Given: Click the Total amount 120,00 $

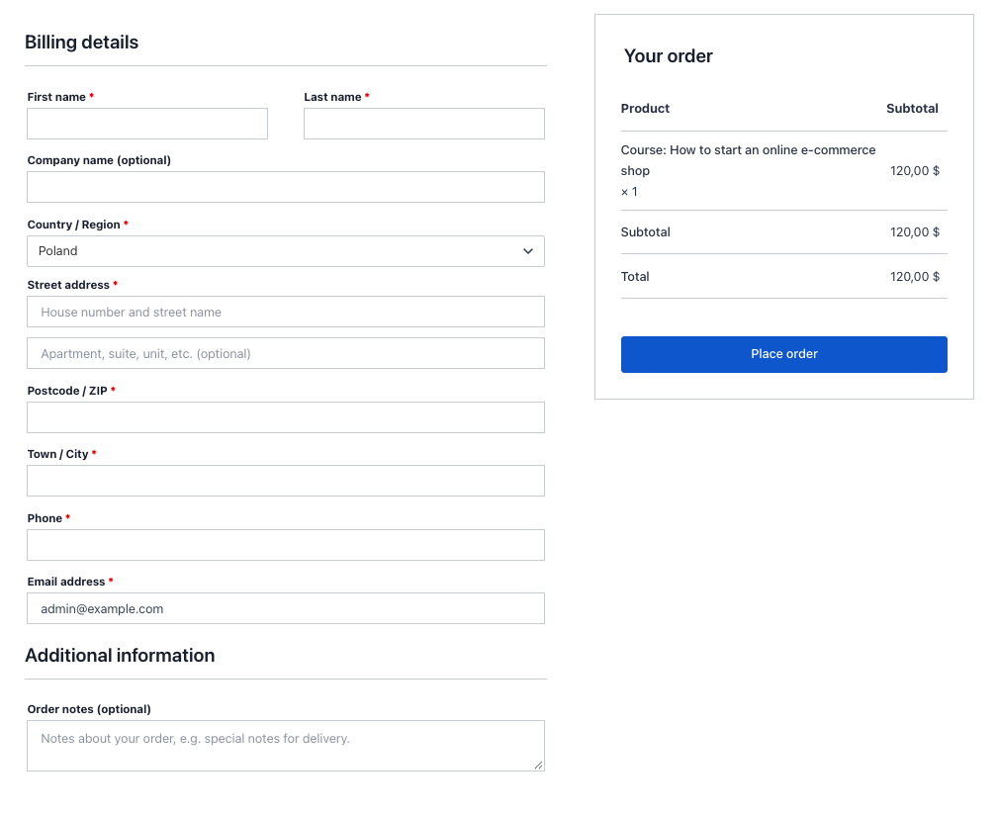Looking at the screenshot, I should [915, 276].
